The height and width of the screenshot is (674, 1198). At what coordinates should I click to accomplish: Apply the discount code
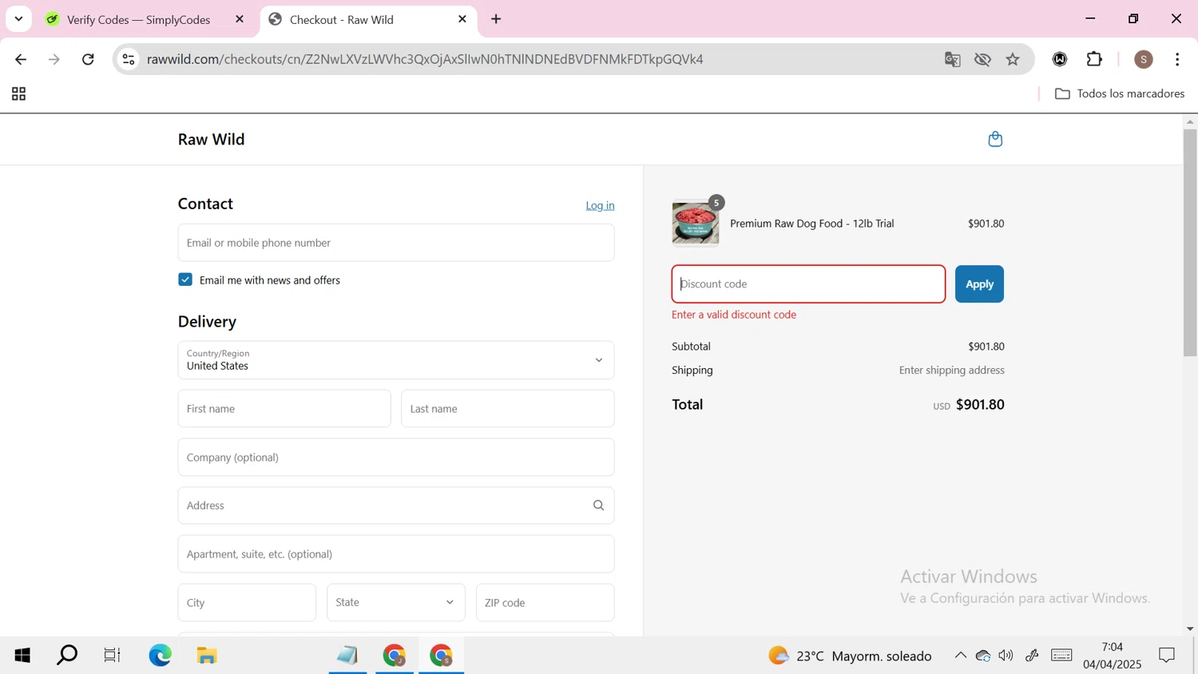coord(979,284)
